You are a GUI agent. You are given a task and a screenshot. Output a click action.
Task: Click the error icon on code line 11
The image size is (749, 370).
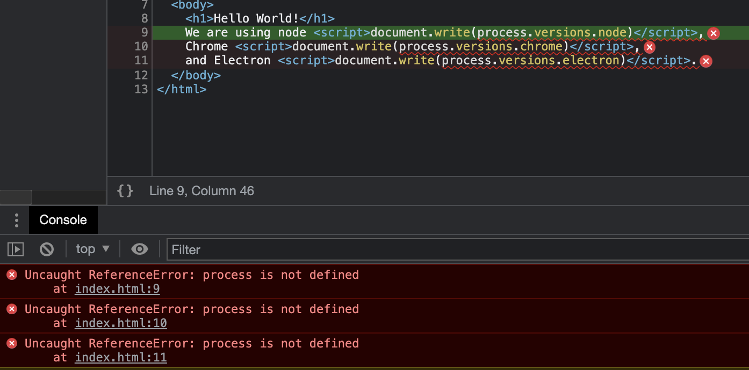(x=706, y=61)
